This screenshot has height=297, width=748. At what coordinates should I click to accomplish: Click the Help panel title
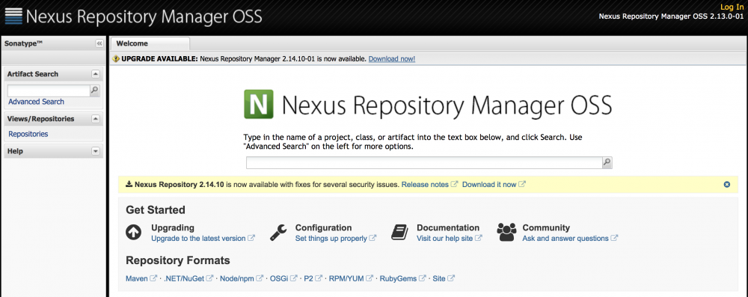[x=15, y=151]
